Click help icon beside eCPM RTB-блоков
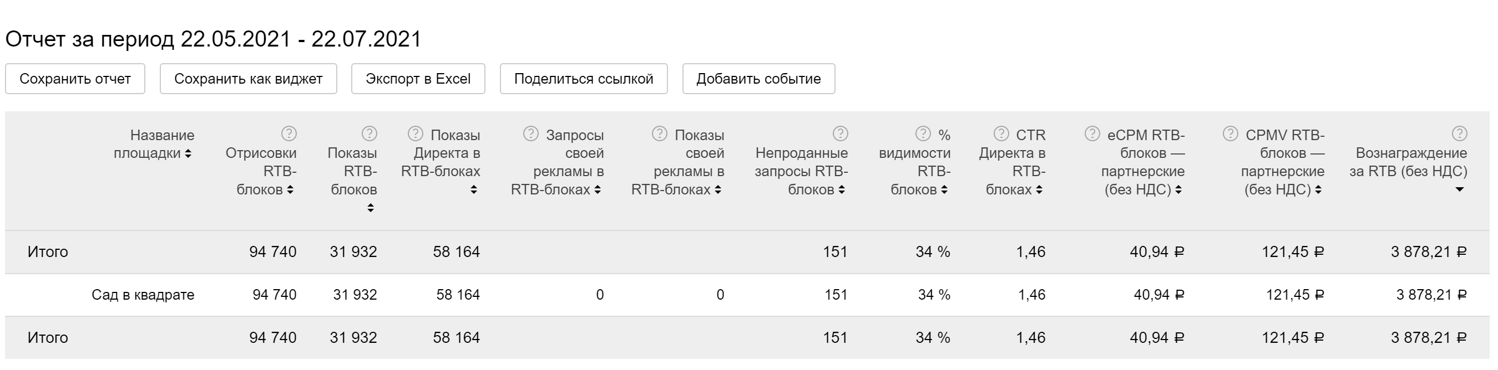The image size is (1498, 370). click(x=1092, y=134)
